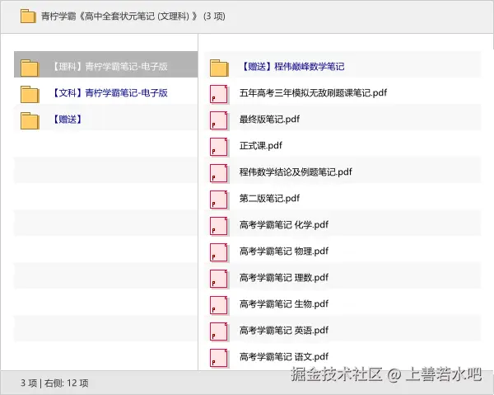Viewport: 494px width, 395px height.
Task: Click PDF icon of 高考学霸笔记 语文.pdf
Action: pyautogui.click(x=219, y=358)
